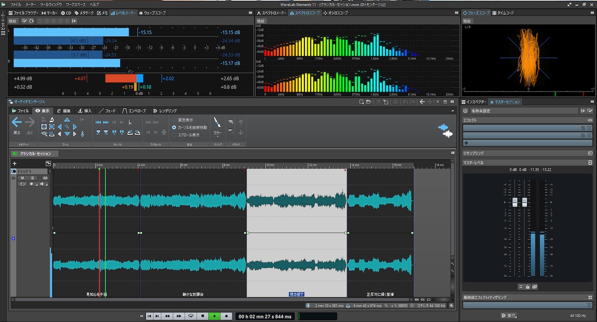Toggle master section power button
Screen dimensions: 597x322
tap(465, 111)
